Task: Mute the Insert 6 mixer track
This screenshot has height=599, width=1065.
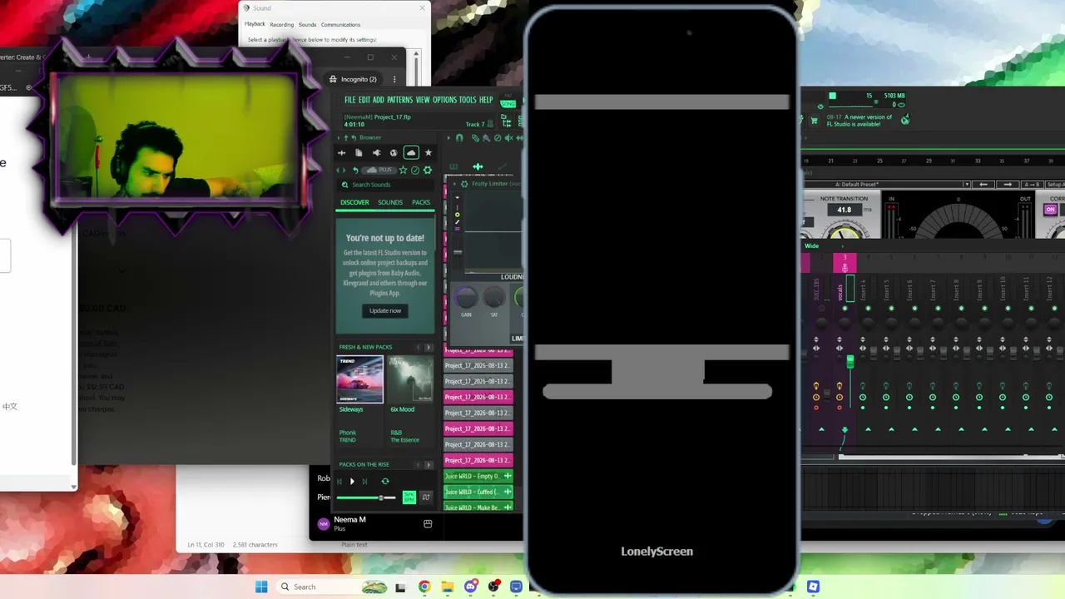Action: 914,309
